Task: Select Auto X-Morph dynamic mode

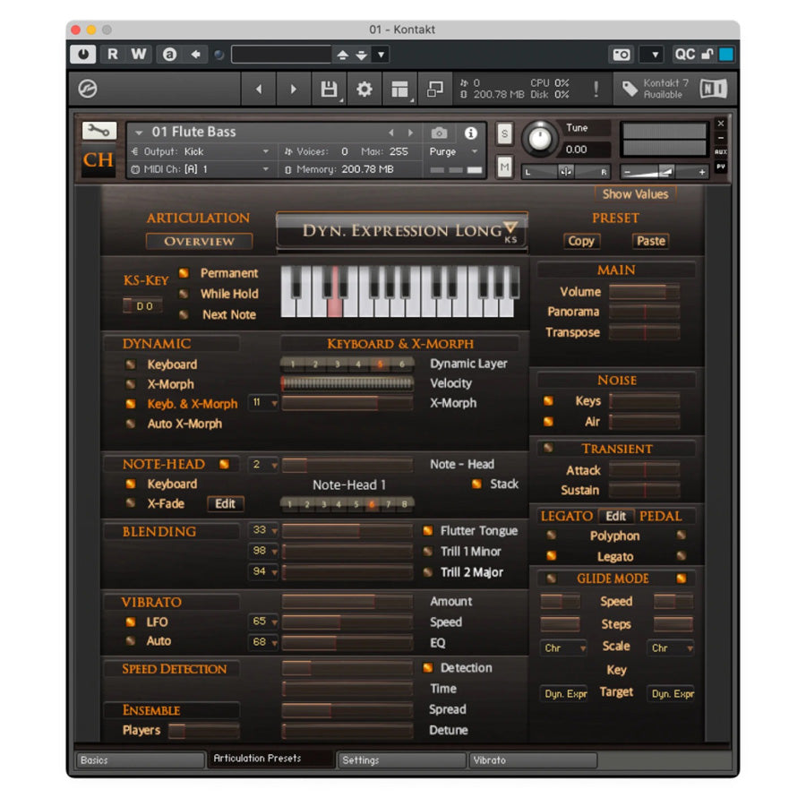Action: tap(131, 424)
